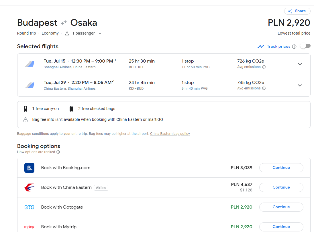Click the Jul 29 flight airline logo
Image resolution: width=314 pixels, height=232 pixels.
click(x=30, y=85)
